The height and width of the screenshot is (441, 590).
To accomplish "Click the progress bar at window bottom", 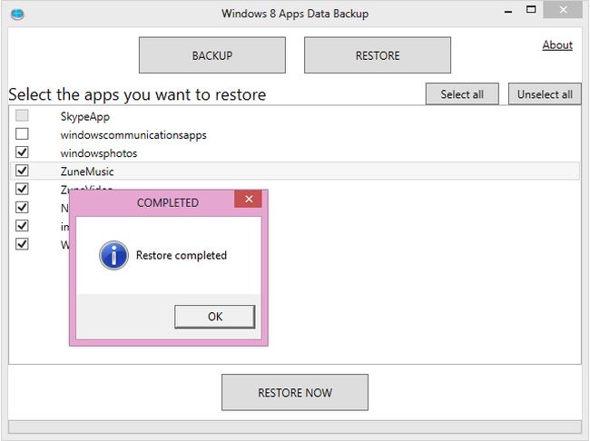I will pyautogui.click(x=295, y=426).
